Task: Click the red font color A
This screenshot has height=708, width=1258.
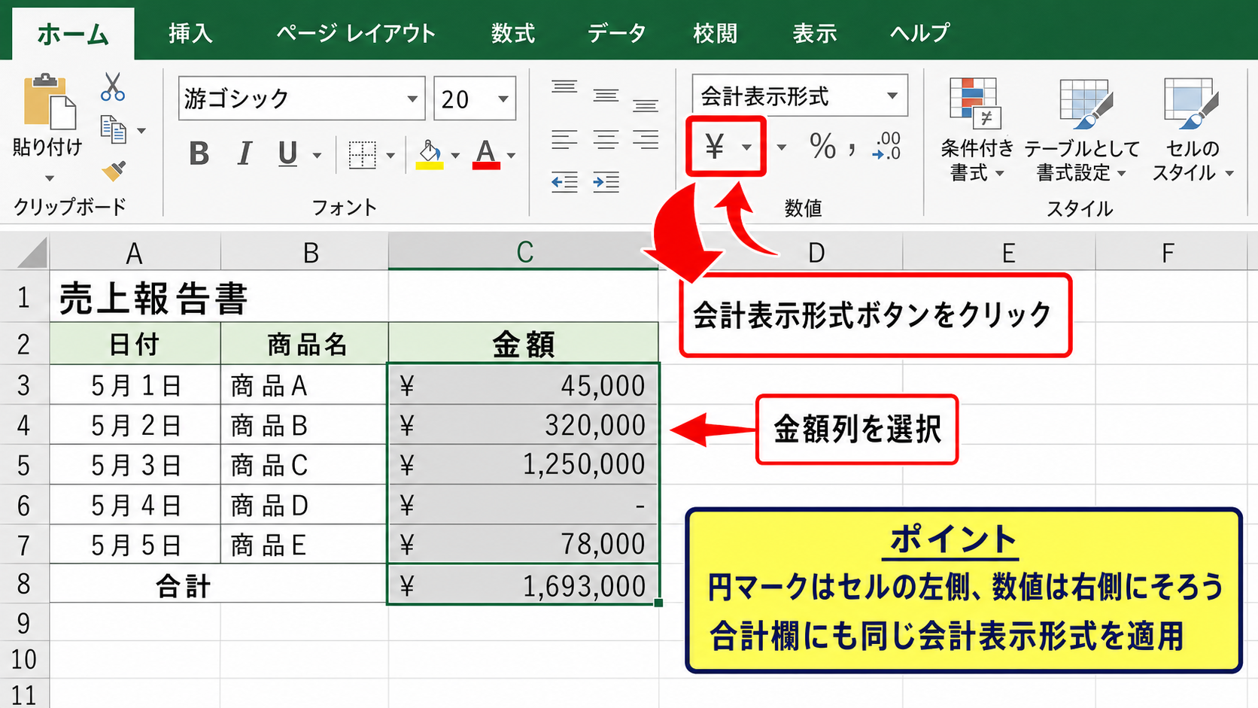Action: [486, 154]
